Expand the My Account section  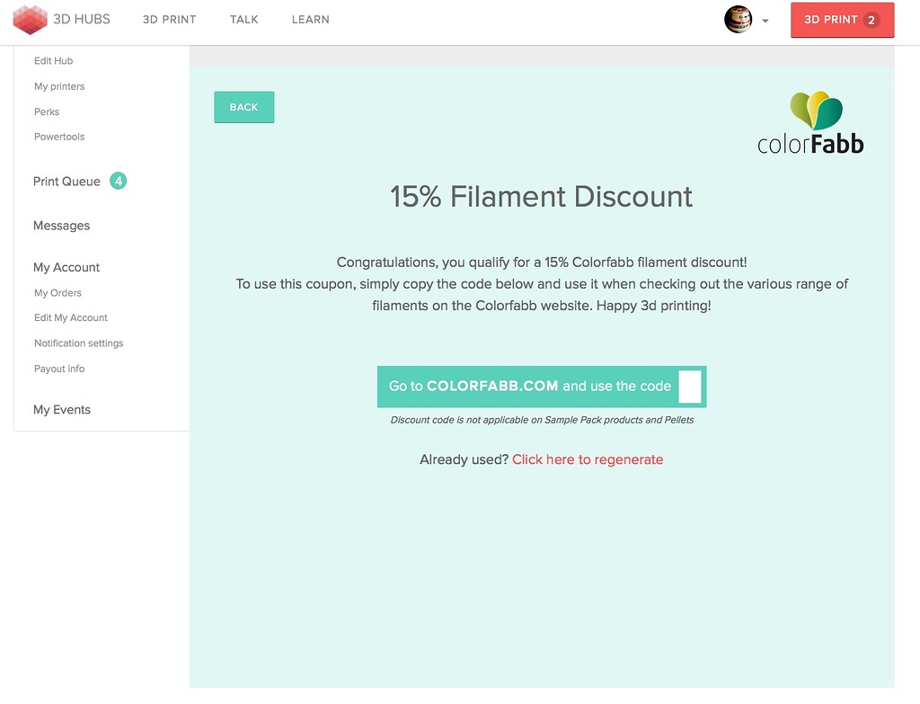[66, 267]
